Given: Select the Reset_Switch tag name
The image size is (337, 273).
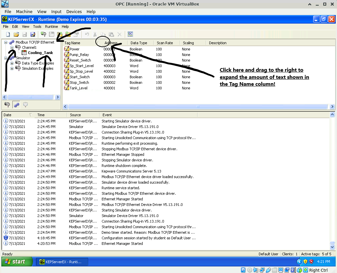Looking at the screenshot, I should click(x=80, y=60).
